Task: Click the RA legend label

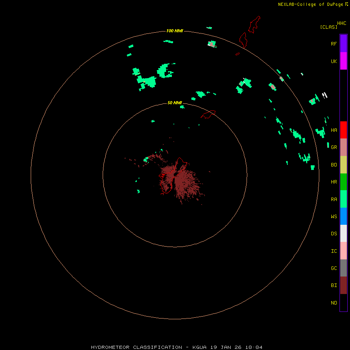Action: 334,199
